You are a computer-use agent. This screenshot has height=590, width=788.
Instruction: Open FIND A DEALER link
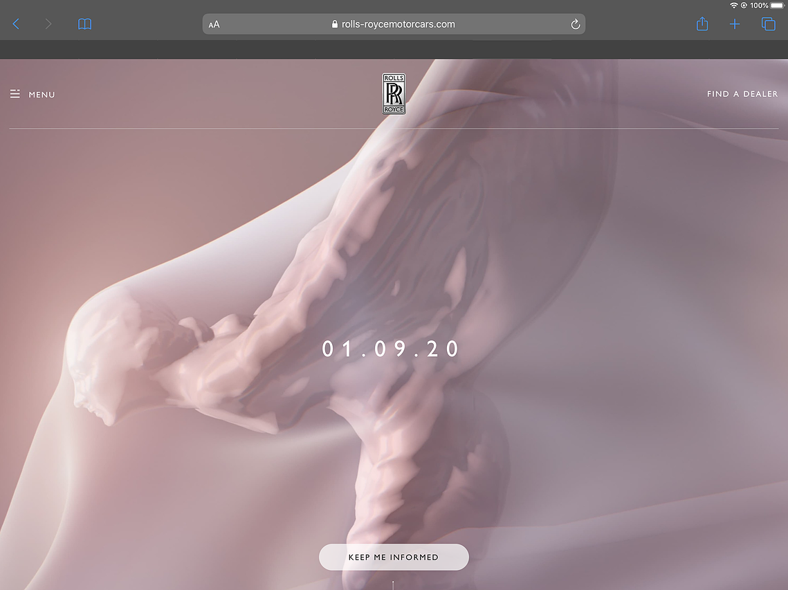(x=742, y=94)
